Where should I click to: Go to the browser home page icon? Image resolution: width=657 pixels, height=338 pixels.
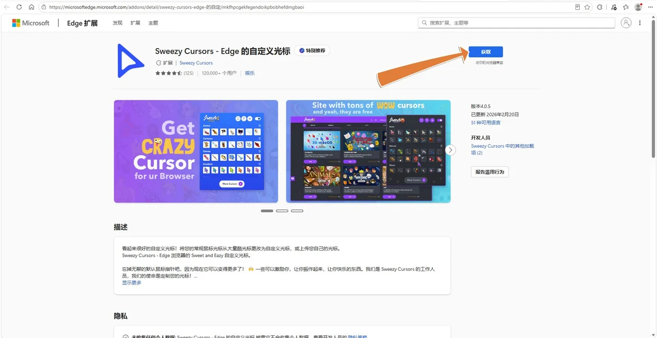click(31, 7)
